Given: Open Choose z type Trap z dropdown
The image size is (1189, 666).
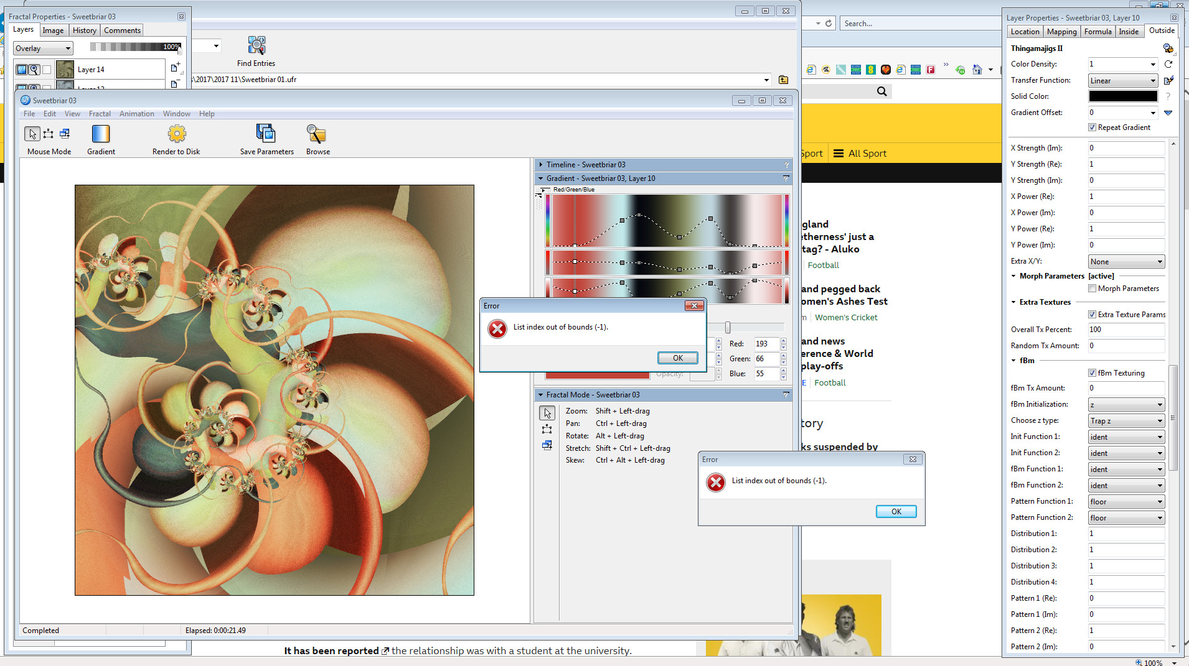Looking at the screenshot, I should click(1126, 421).
